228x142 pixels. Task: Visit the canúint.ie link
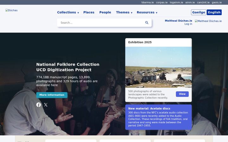point(203,3)
